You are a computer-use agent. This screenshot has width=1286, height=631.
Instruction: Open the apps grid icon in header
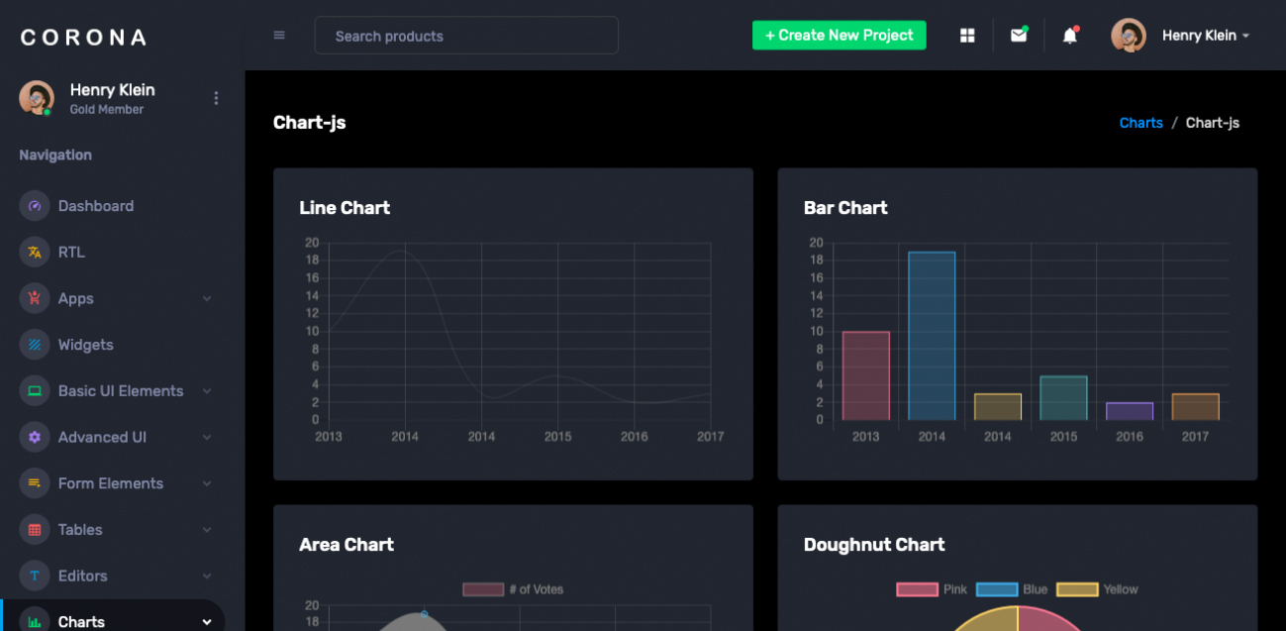point(967,36)
